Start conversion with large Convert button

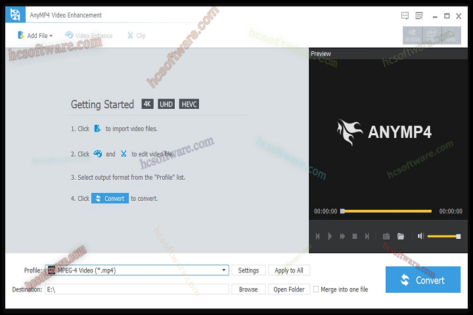click(x=423, y=280)
